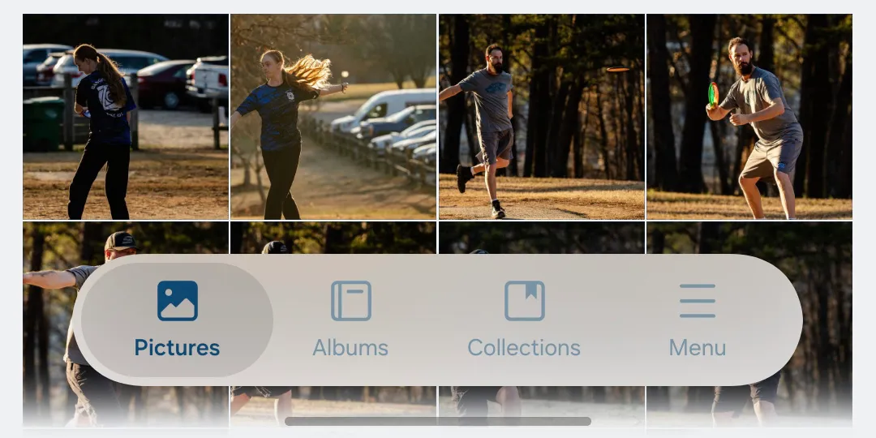Open Albums via its book icon

pyautogui.click(x=350, y=301)
